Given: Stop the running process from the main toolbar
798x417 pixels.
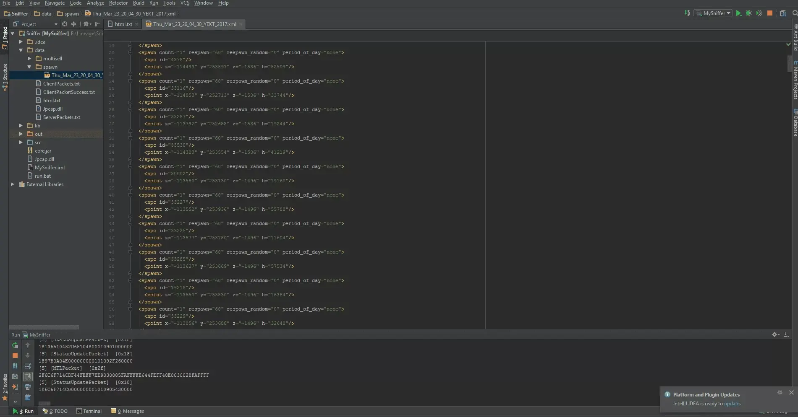Looking at the screenshot, I should click(770, 13).
